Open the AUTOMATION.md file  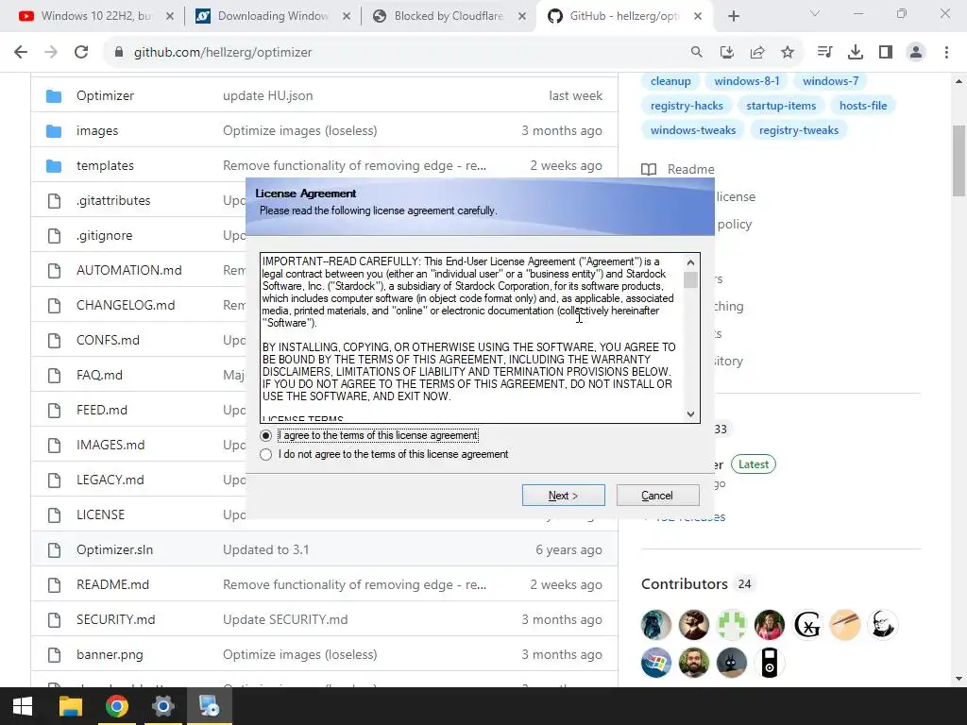(x=129, y=271)
